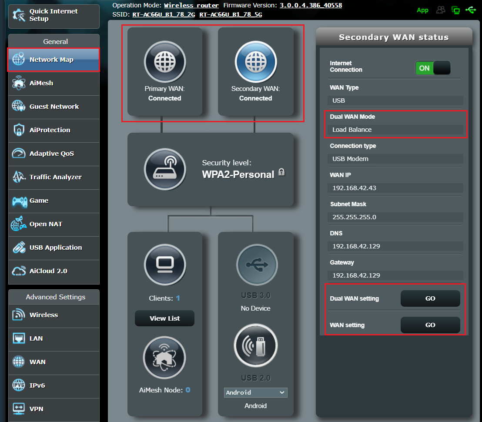The height and width of the screenshot is (422, 482).
Task: Open AiCloud 2.0 from the sidebar
Action: [54, 271]
